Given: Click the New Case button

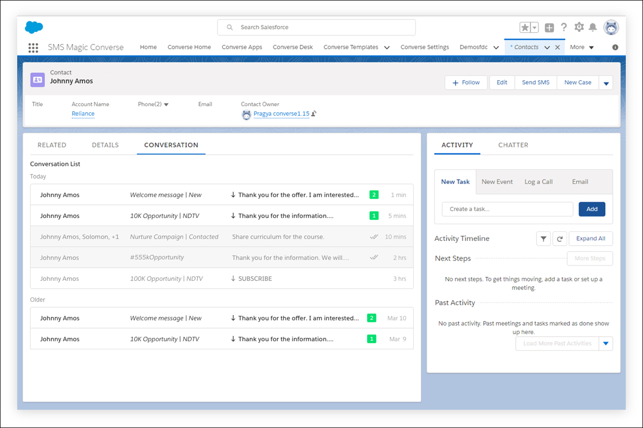Looking at the screenshot, I should pos(578,83).
